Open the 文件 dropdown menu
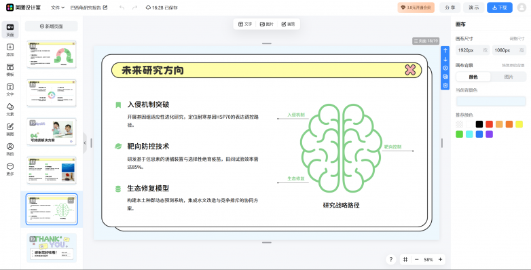This screenshot has width=531, height=270. 58,7
